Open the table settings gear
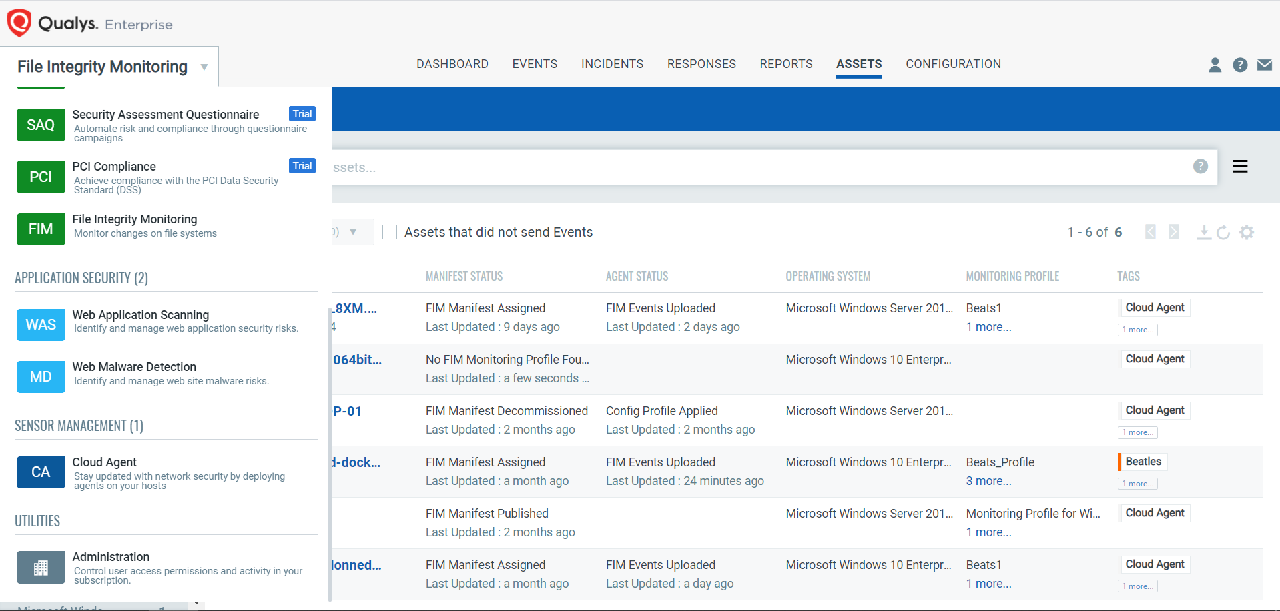 tap(1247, 233)
